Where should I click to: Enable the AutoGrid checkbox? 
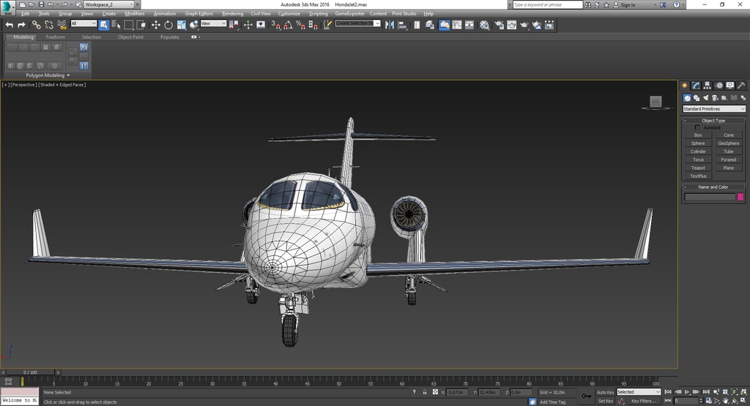[697, 127]
